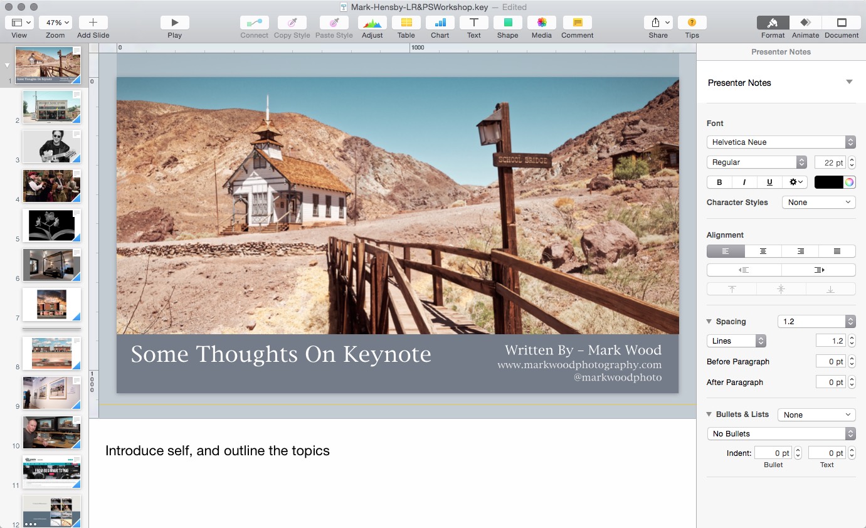Open the Zoom percentage dropdown
866x528 pixels.
(55, 23)
